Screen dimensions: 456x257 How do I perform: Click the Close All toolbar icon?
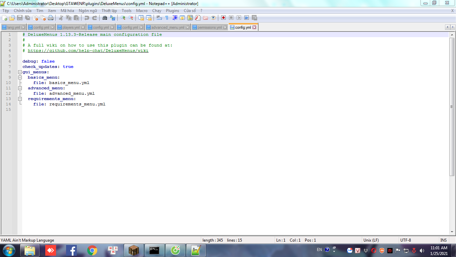pos(43,18)
